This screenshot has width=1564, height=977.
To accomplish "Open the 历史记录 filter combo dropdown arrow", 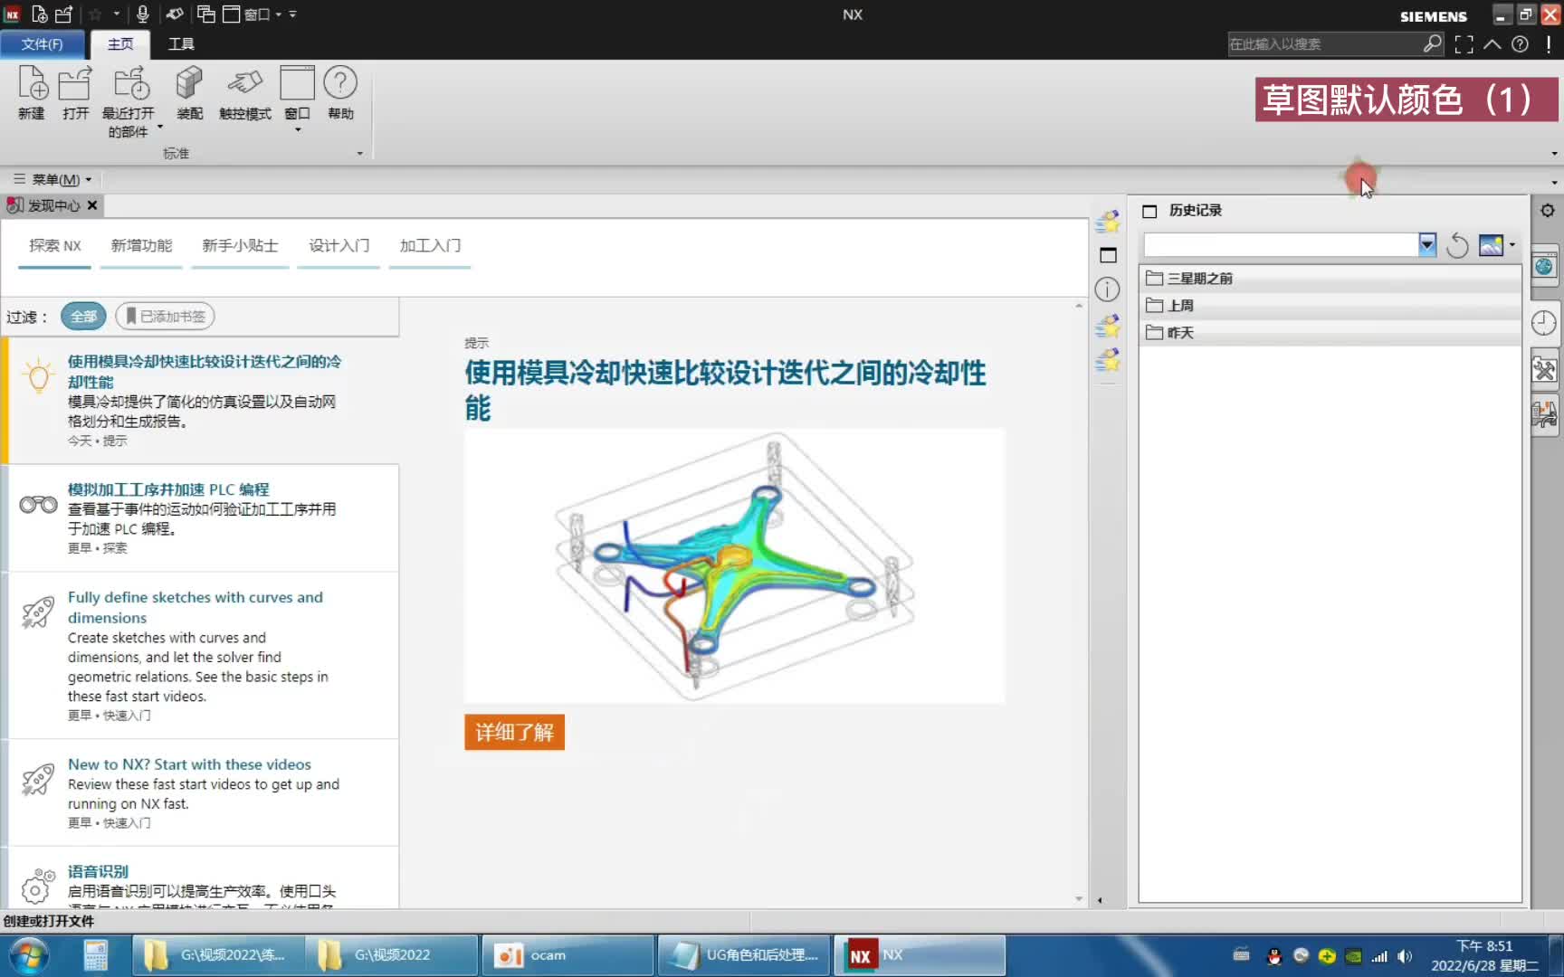I will click(1427, 244).
